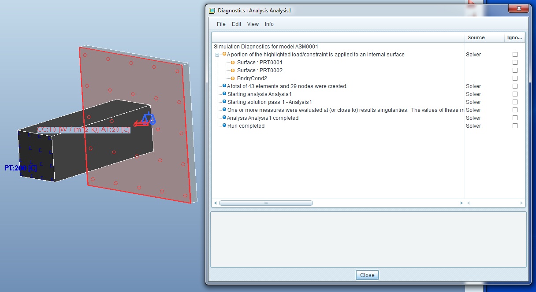Tick ignore checkbox for internal surface warning
The image size is (536, 292).
tap(515, 55)
